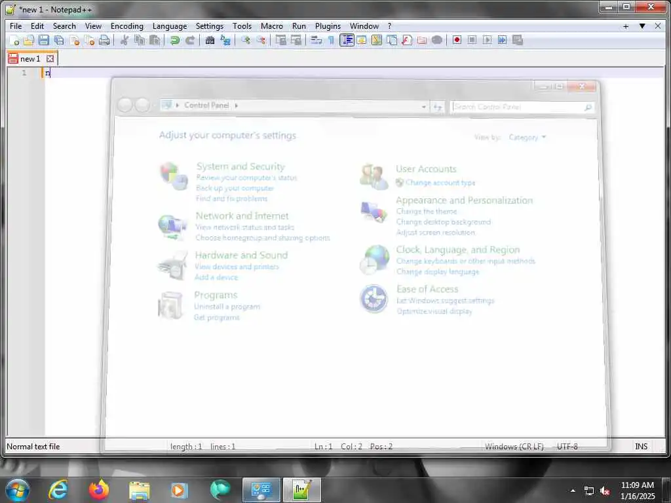Open the Folder as Workspace icon
The width and height of the screenshot is (671, 503).
422,40
